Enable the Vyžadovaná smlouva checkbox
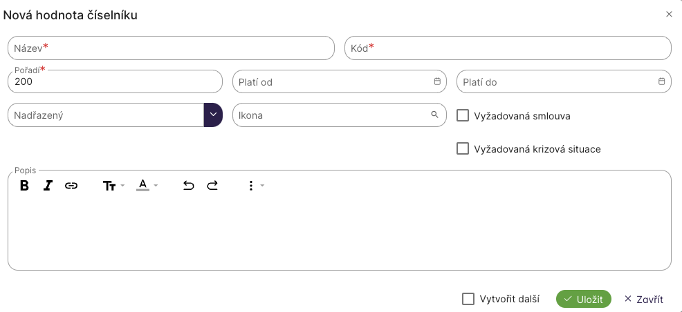682x312 pixels. [463, 115]
